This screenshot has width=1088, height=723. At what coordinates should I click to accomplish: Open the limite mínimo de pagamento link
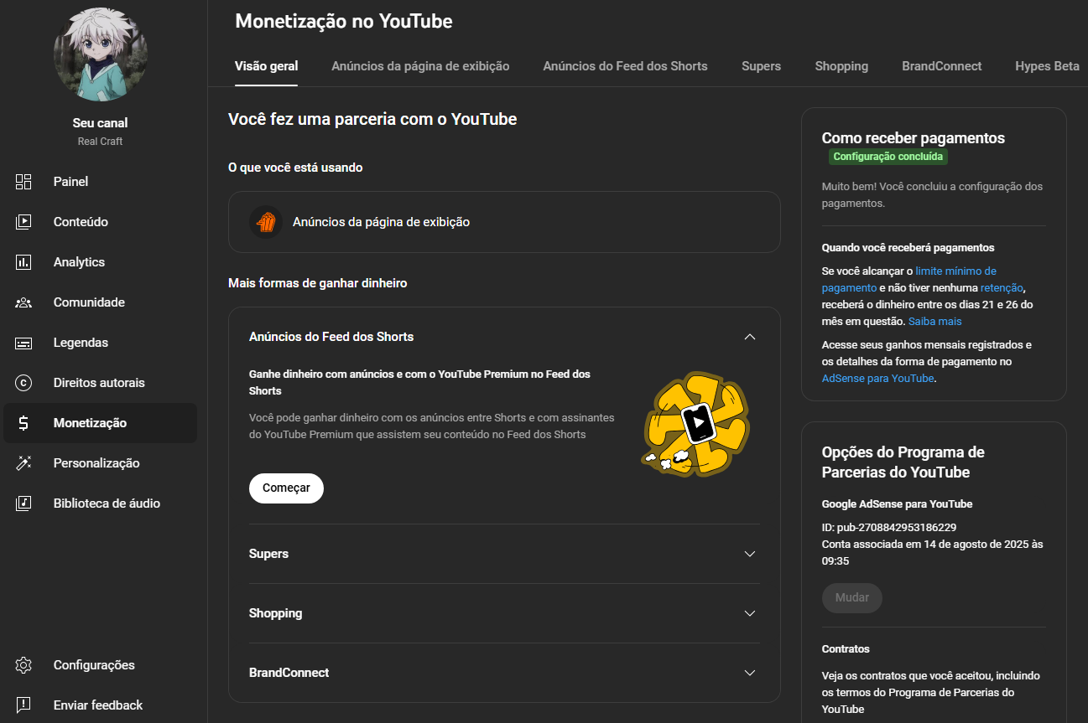click(x=908, y=280)
